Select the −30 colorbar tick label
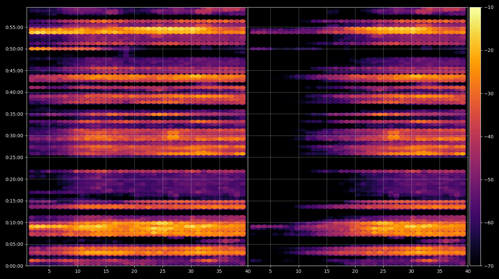Viewport: 499px width, 279px height. point(489,94)
